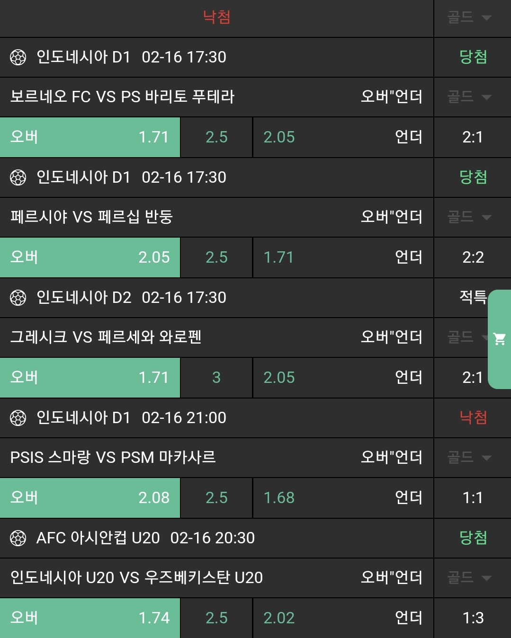Click soccer ball icon for Persija match

(x=18, y=177)
